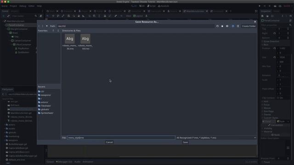Play the project

(260, 6)
